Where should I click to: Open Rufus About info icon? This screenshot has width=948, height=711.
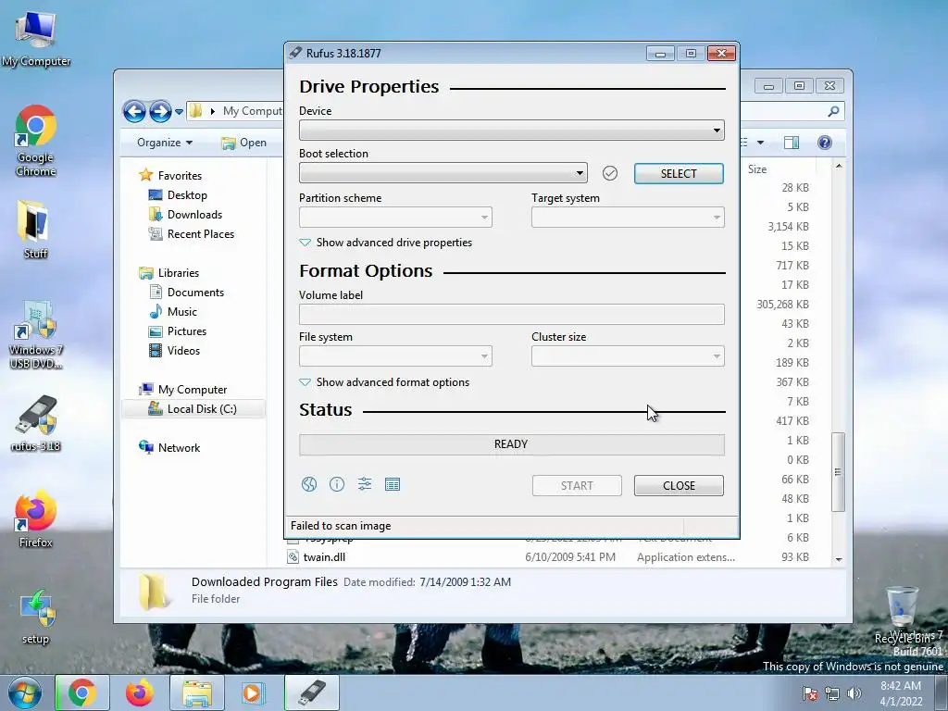click(x=337, y=484)
